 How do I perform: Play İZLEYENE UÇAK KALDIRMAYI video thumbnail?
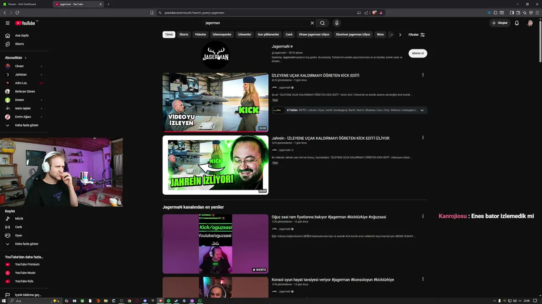[x=216, y=102]
